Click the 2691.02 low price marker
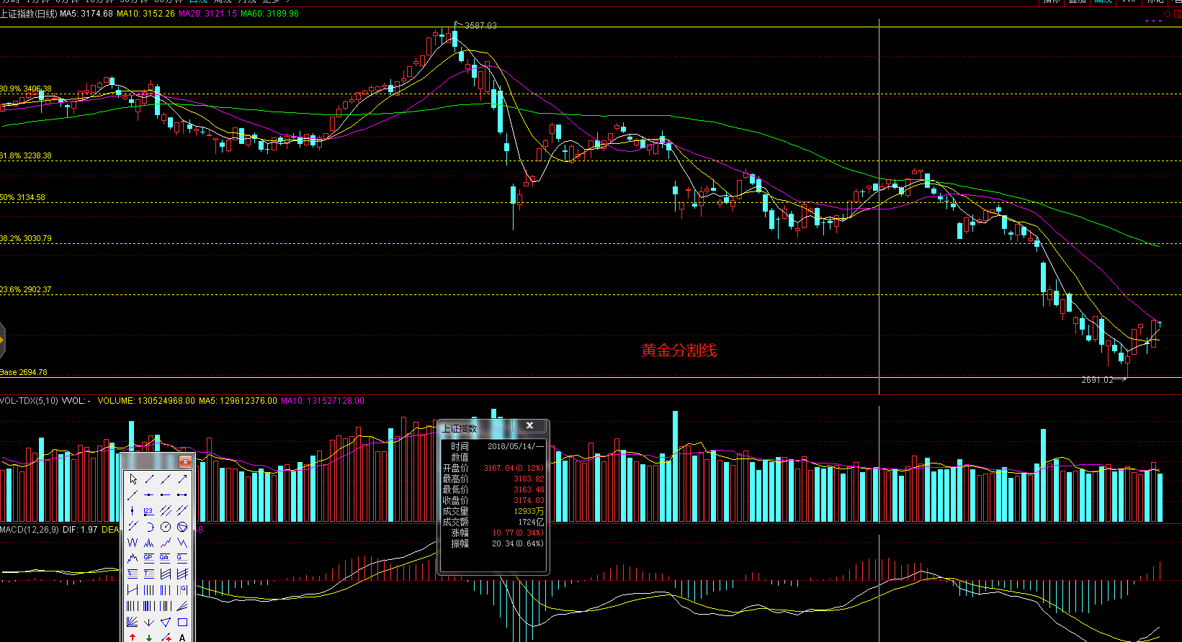Screen dimensions: 1182x642 [1097, 380]
